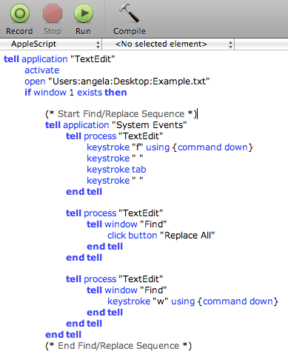Click the green Record button icon

[x=20, y=13]
